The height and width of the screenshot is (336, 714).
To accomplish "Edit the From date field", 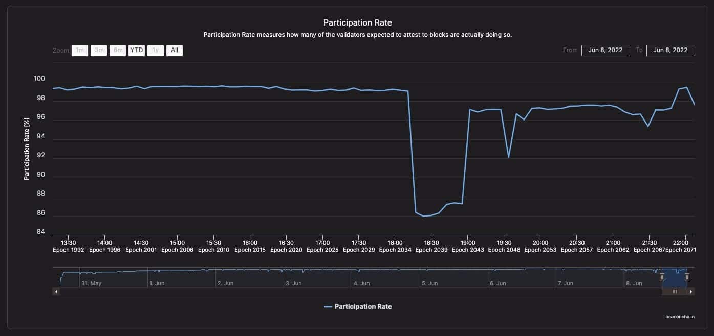I will click(605, 50).
